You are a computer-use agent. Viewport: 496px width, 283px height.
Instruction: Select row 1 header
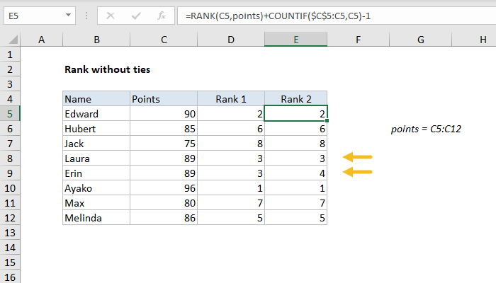point(10,54)
